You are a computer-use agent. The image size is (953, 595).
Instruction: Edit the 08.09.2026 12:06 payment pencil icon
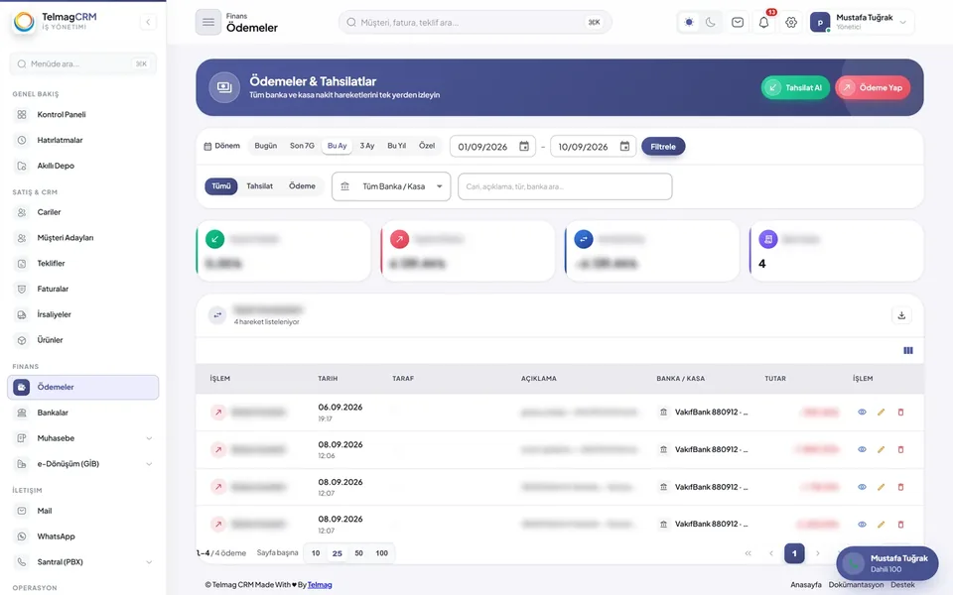tap(881, 450)
